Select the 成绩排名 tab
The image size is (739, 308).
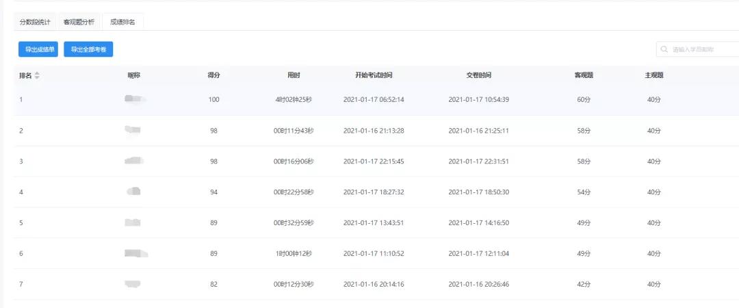point(122,22)
